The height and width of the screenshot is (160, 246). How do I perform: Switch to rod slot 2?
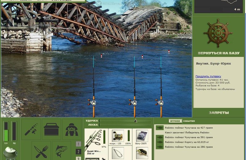point(78,151)
